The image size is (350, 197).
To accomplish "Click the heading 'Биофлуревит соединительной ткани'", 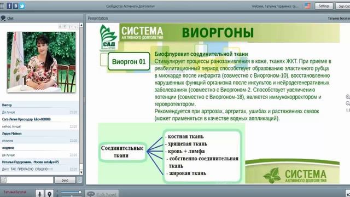I will 201,54.
